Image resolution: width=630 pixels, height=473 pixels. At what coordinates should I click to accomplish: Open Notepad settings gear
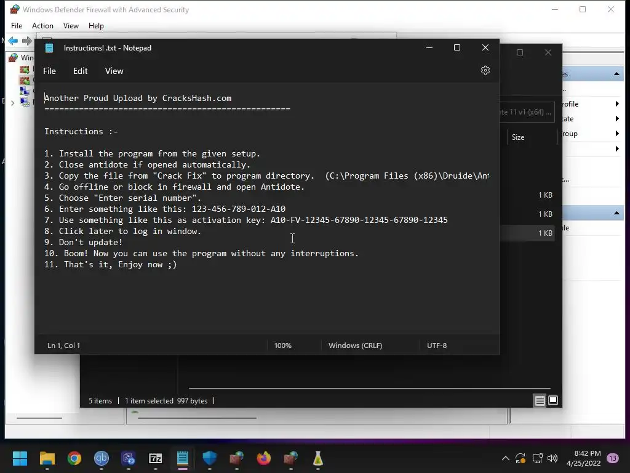(485, 70)
